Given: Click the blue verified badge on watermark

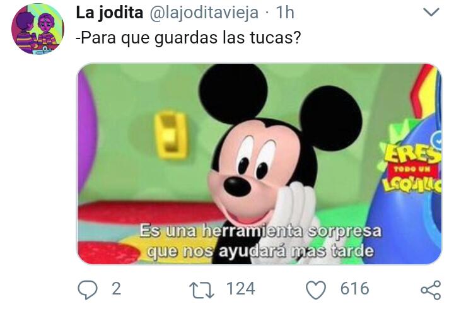Looking at the screenshot, I should pyautogui.click(x=436, y=141).
